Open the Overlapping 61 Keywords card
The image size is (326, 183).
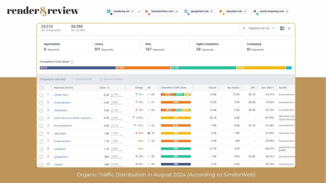click(x=267, y=47)
